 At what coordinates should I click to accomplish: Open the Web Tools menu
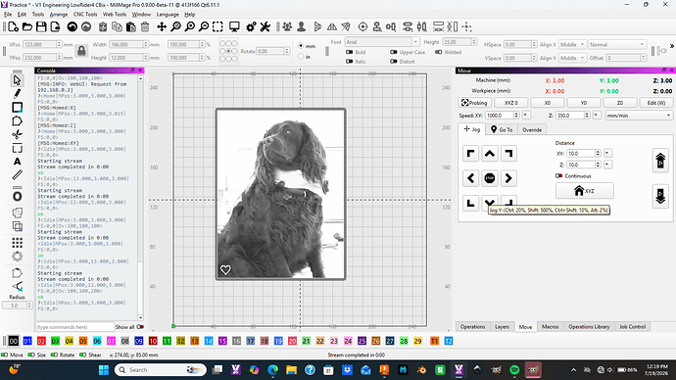115,15
